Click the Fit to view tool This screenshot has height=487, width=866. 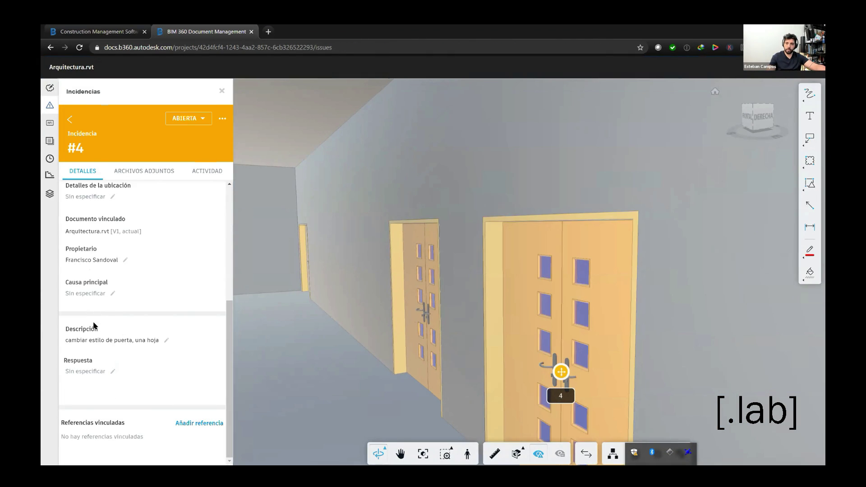pyautogui.click(x=423, y=454)
